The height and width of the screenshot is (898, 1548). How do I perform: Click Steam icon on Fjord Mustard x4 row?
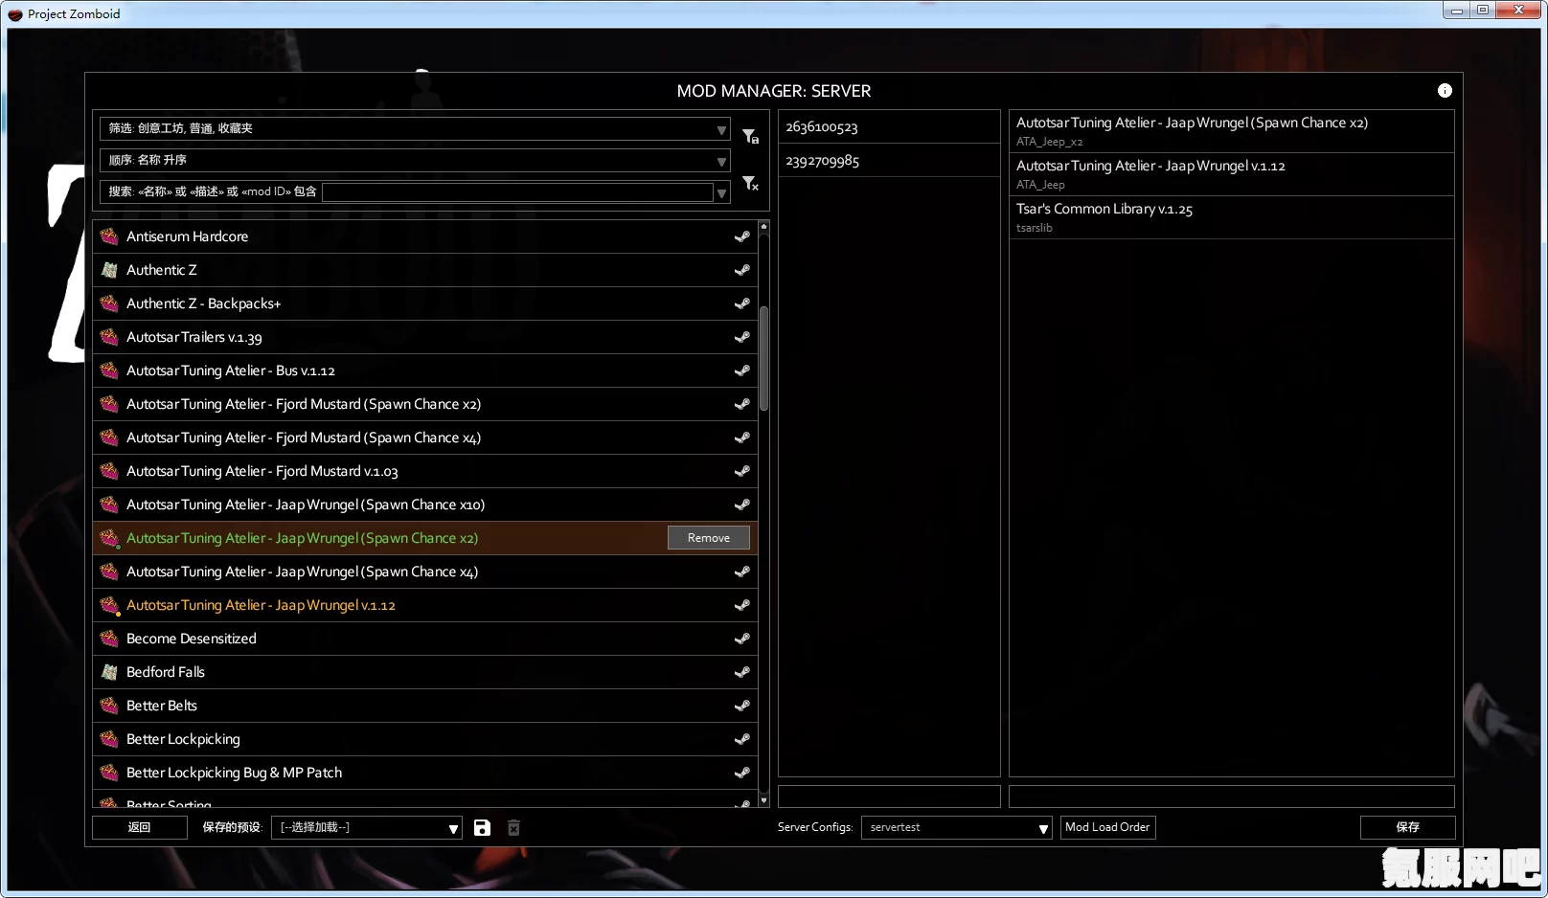(741, 438)
